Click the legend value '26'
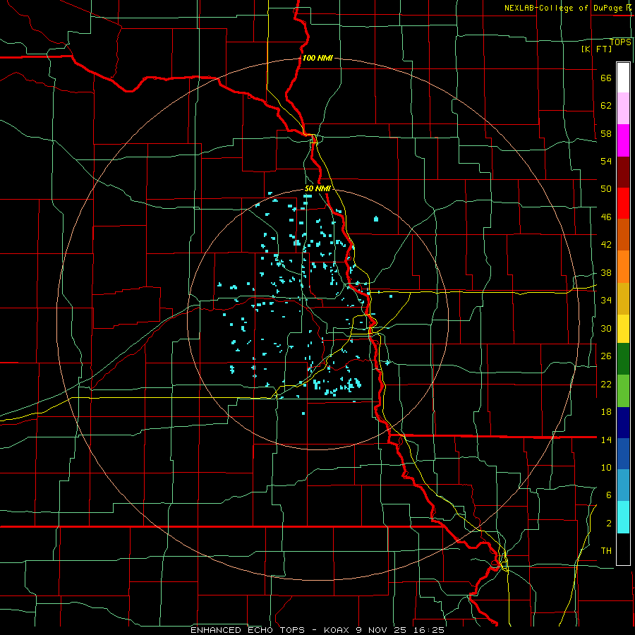This screenshot has width=635, height=635. [606, 356]
